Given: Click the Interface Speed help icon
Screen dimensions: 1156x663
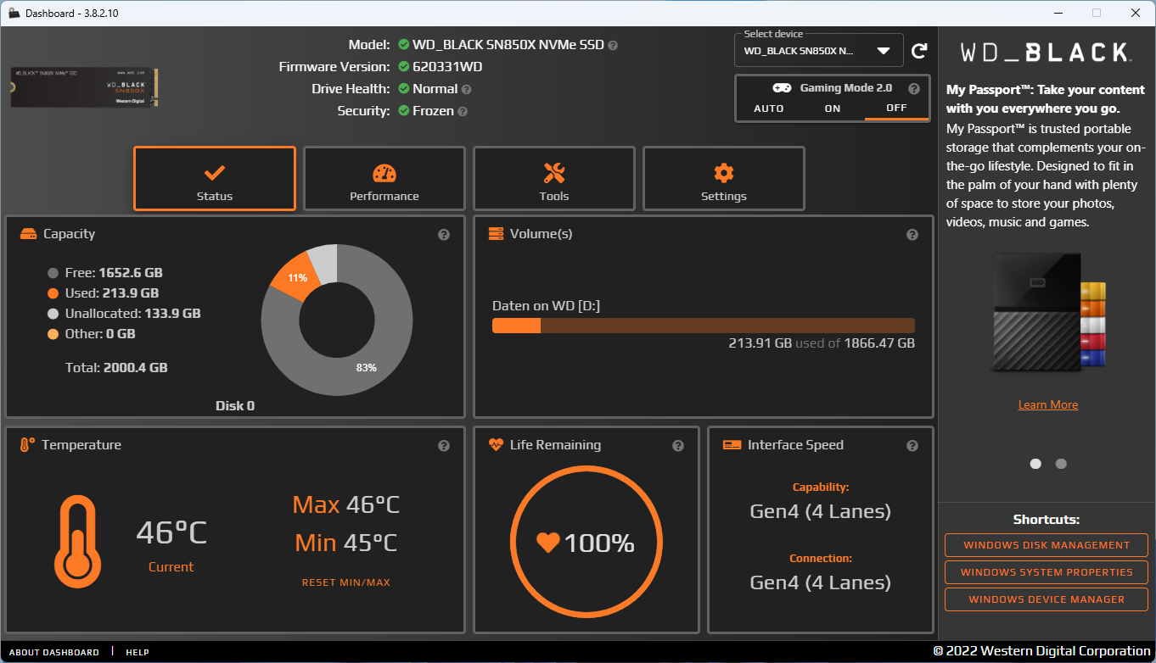Looking at the screenshot, I should point(912,446).
